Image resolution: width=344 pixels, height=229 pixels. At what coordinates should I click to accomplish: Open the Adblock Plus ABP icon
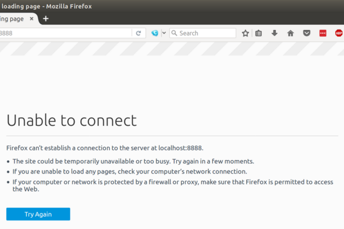(339, 33)
